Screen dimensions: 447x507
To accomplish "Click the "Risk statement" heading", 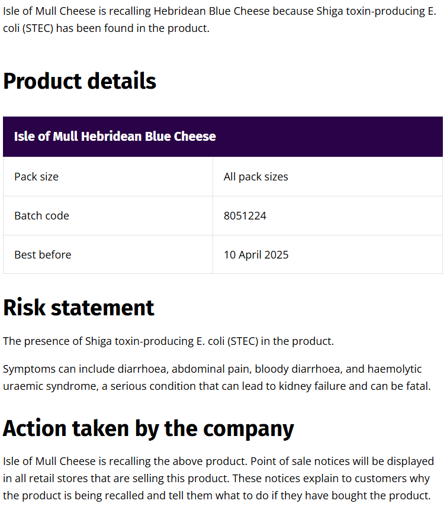I will [79, 308].
